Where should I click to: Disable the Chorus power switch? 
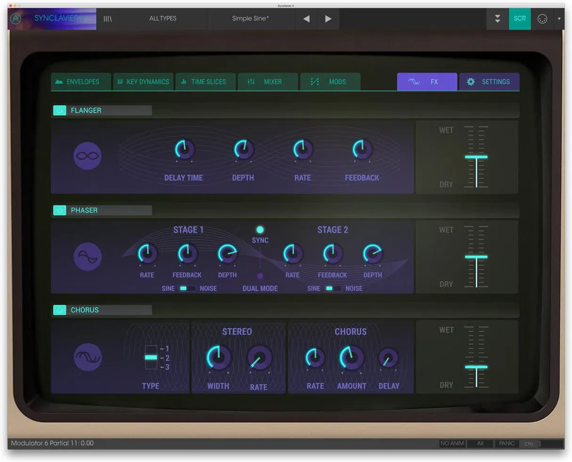tap(59, 310)
